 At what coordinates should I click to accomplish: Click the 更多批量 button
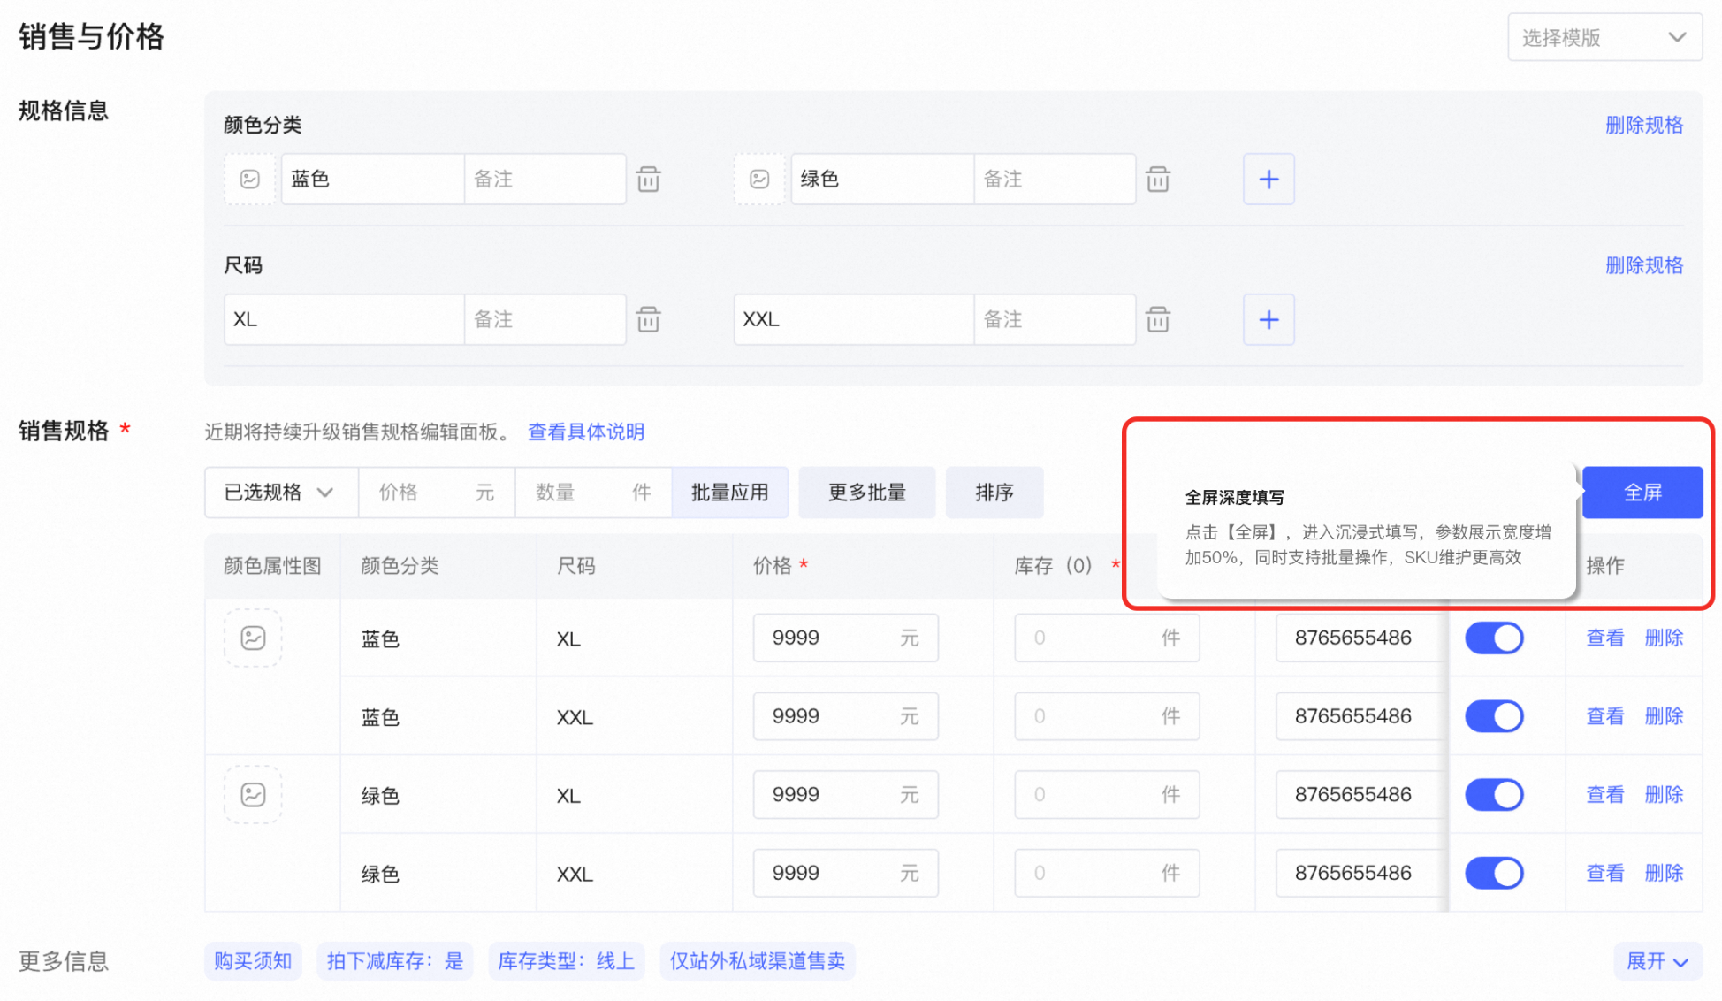pyautogui.click(x=867, y=493)
